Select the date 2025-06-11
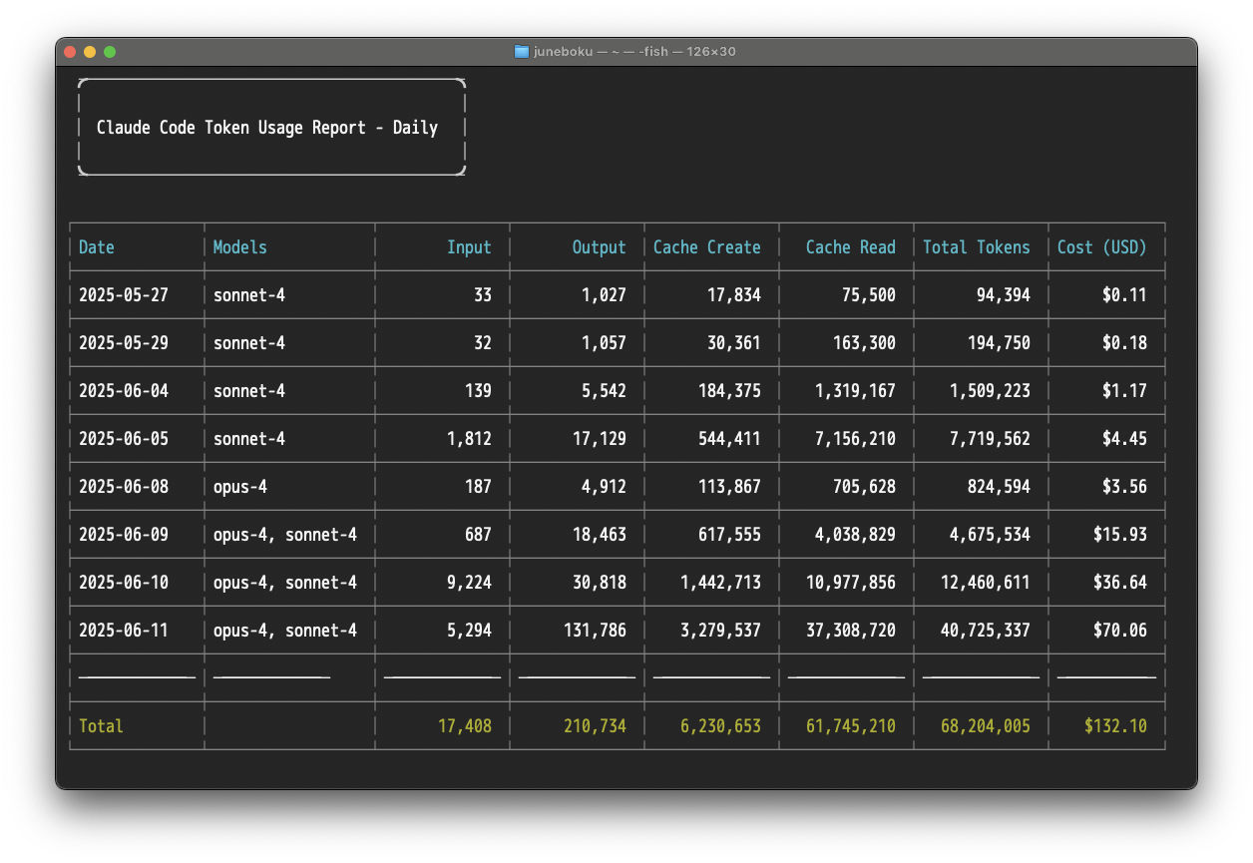Viewport: 1253px width, 863px height. (124, 631)
